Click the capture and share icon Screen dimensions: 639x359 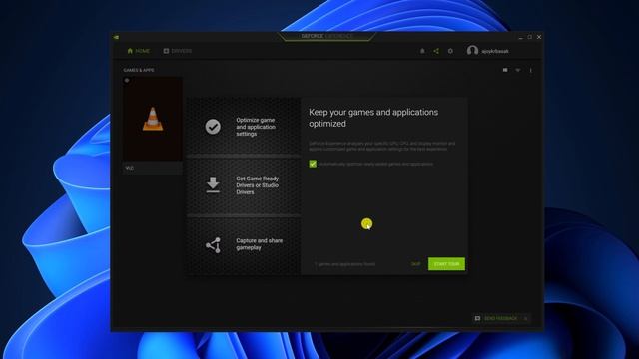point(213,245)
